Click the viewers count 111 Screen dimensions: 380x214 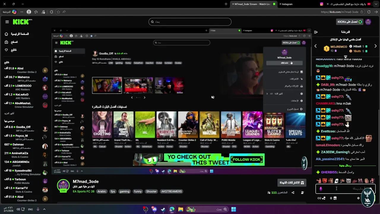(x=274, y=193)
